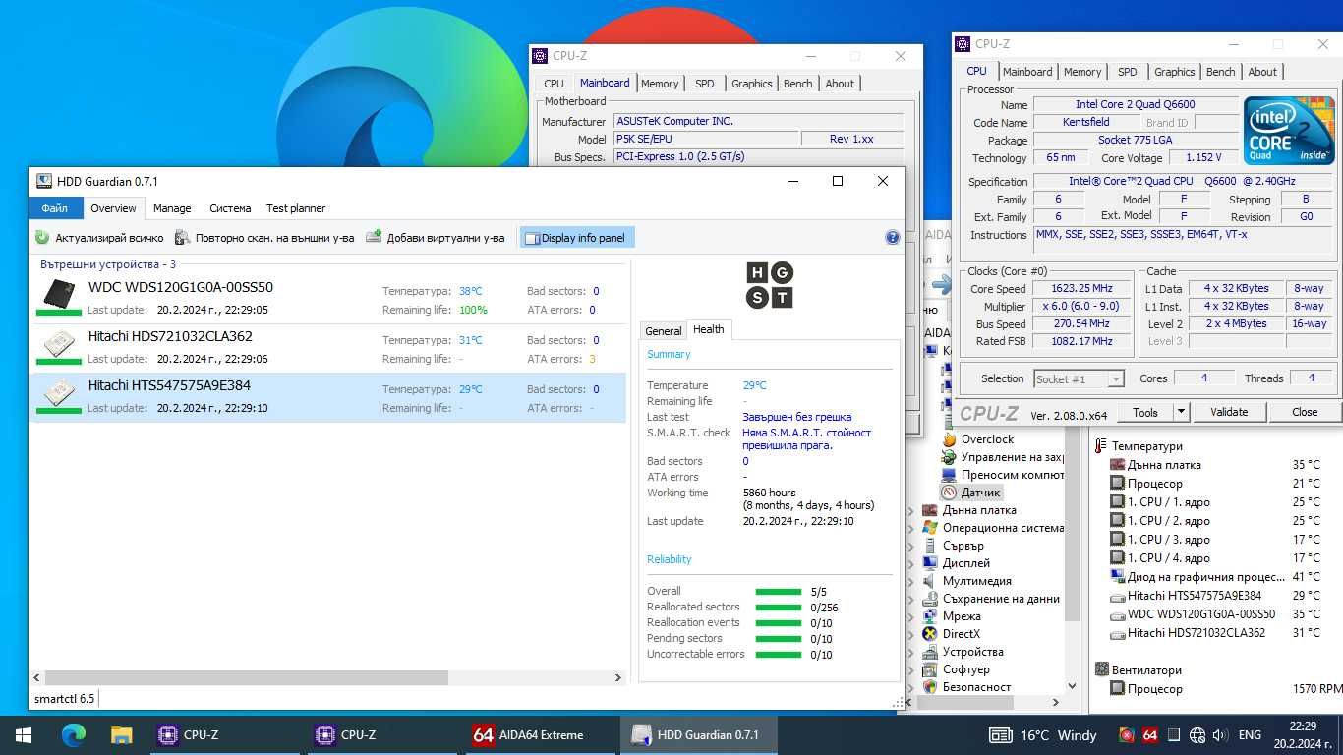
Task: Click the DirectX icon in AIDA64 tree
Action: 930,634
